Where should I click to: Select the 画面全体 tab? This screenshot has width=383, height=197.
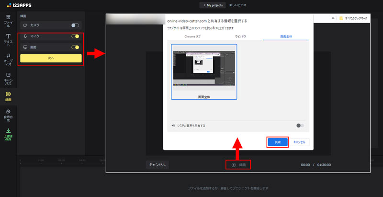coord(286,36)
